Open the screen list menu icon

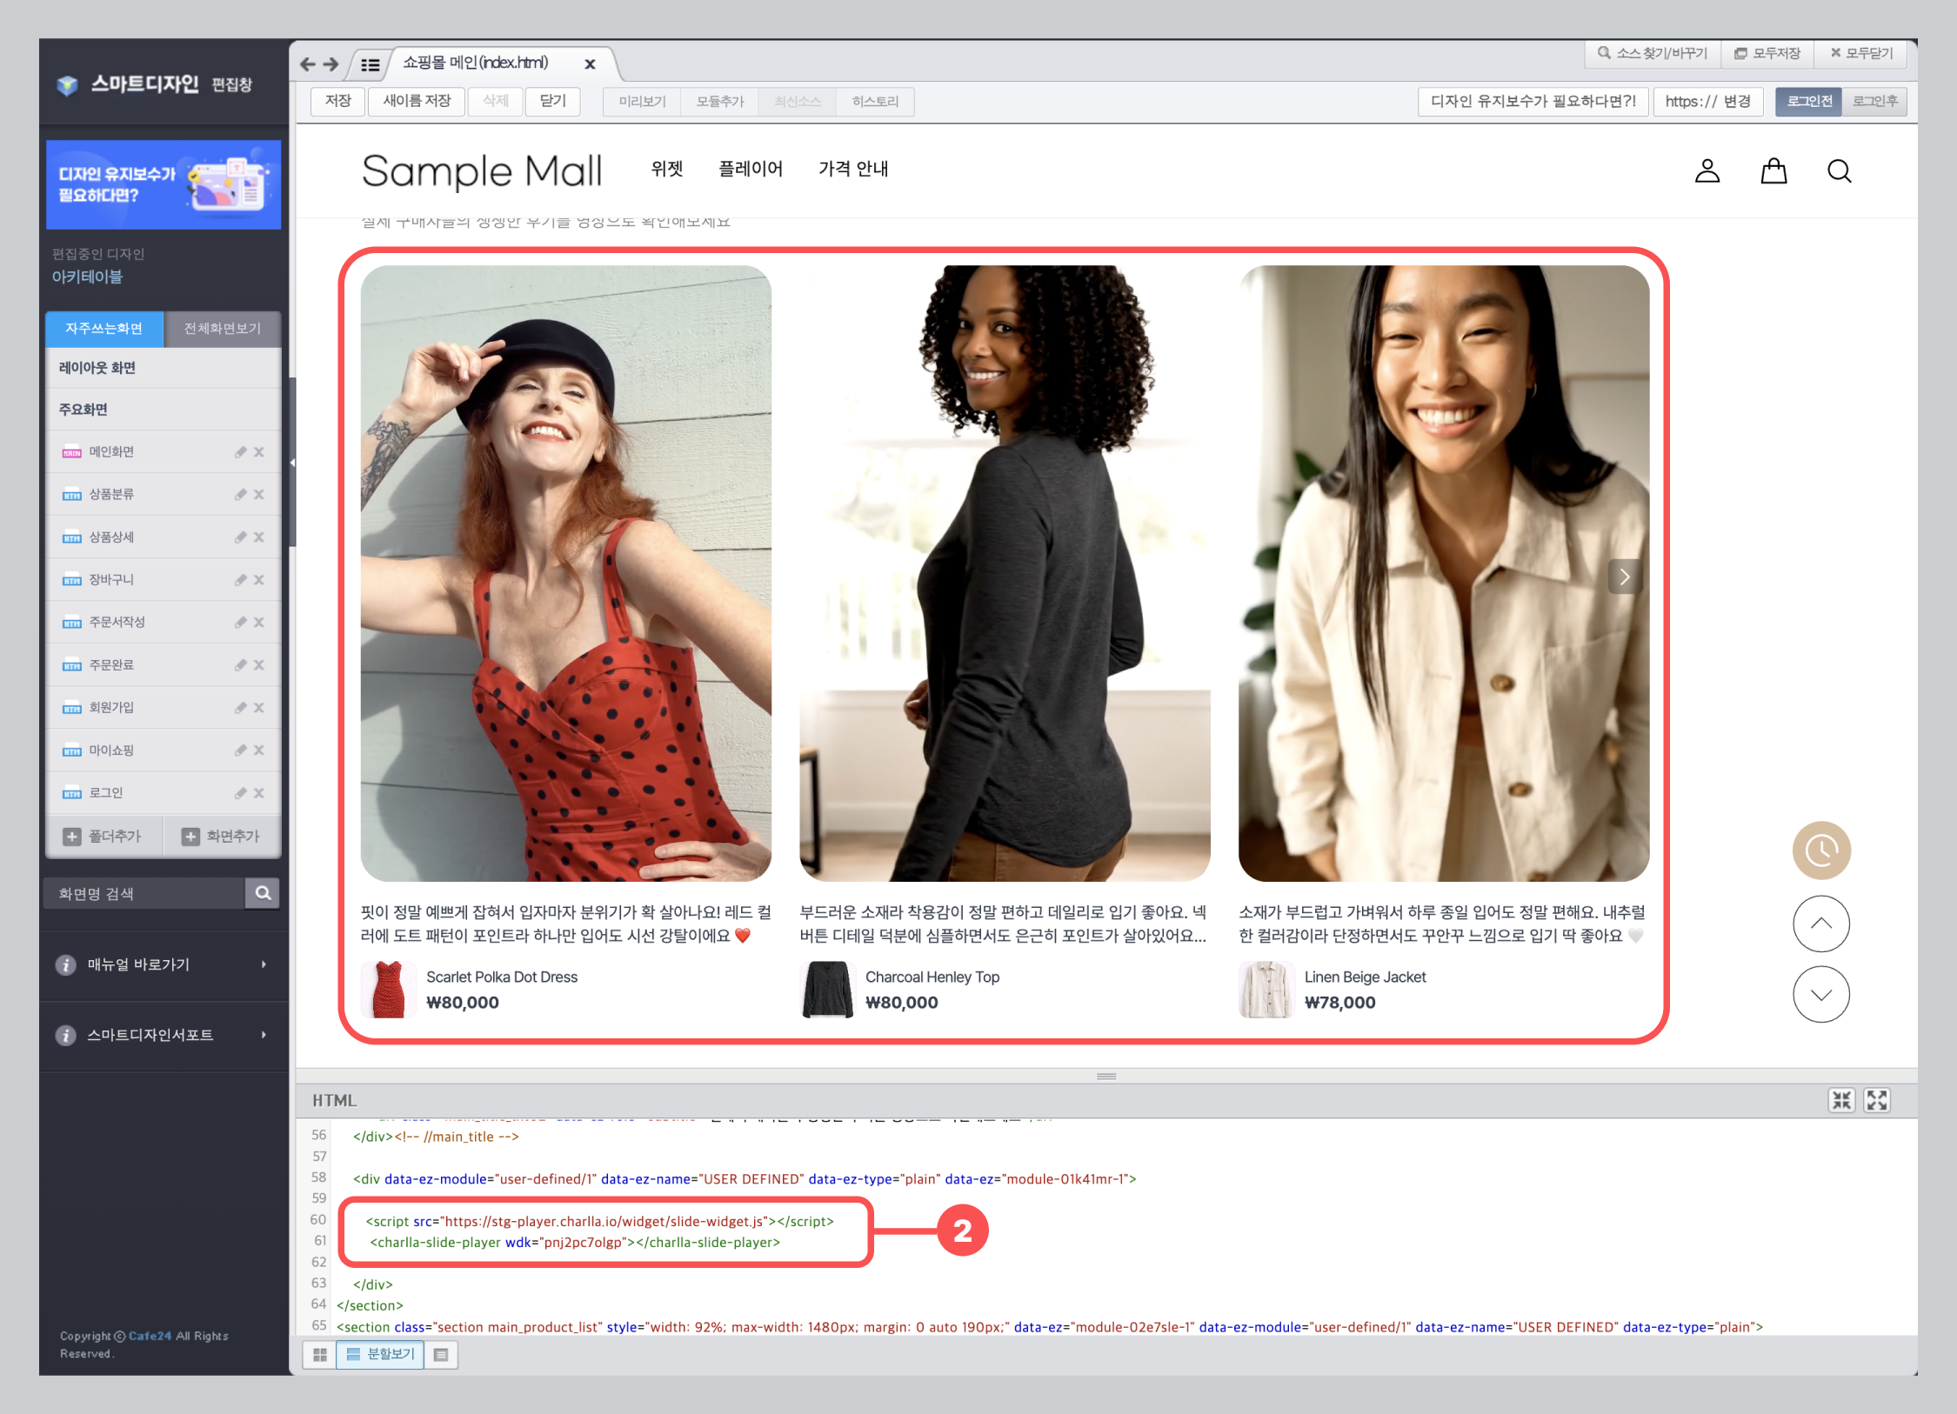[x=370, y=64]
